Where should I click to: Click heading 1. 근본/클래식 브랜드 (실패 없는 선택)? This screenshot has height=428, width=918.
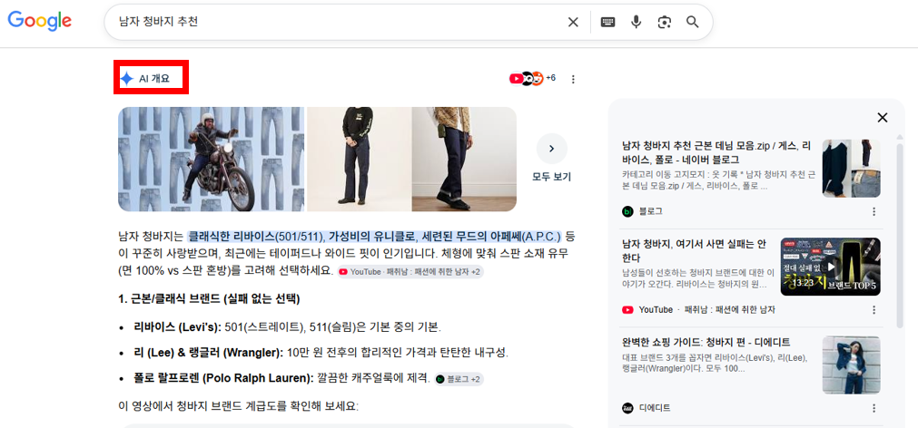pyautogui.click(x=209, y=299)
